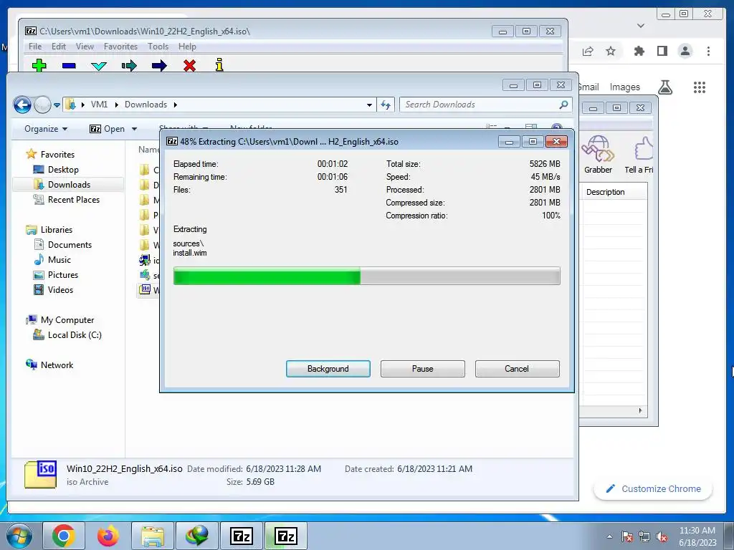Select Downloads in navigation pane
The width and height of the screenshot is (734, 550).
(x=69, y=185)
